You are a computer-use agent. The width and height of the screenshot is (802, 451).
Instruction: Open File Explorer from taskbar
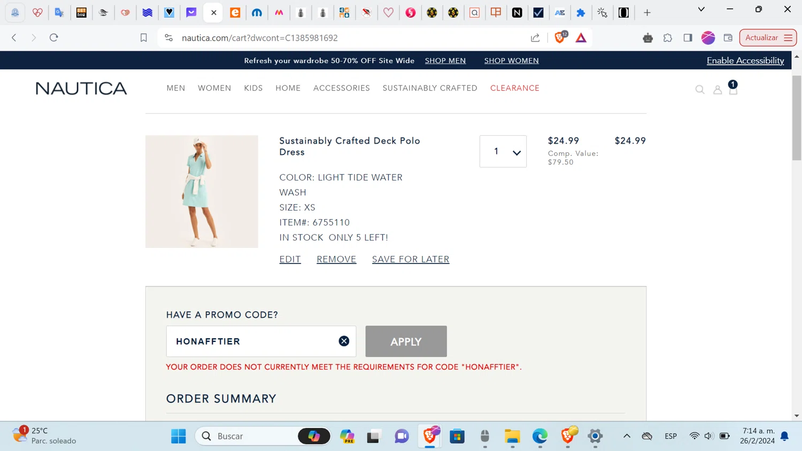pos(512,436)
